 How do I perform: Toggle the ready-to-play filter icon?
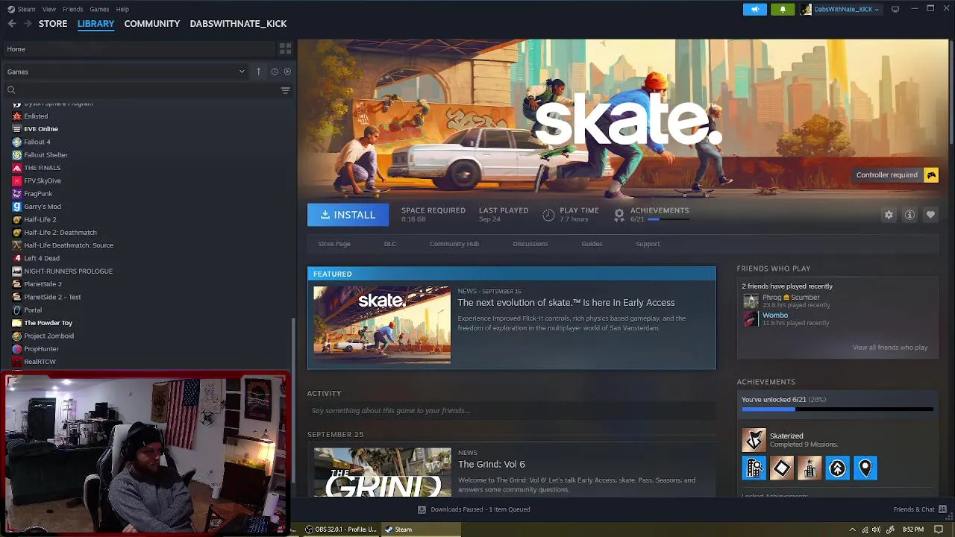[x=287, y=72]
